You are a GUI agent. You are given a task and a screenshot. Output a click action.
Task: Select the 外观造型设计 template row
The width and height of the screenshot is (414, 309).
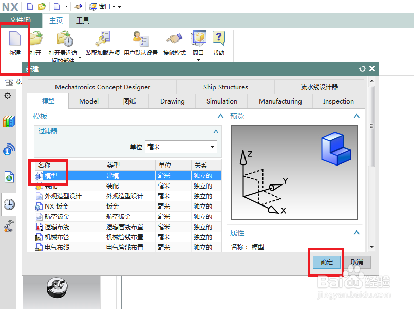[x=127, y=196]
